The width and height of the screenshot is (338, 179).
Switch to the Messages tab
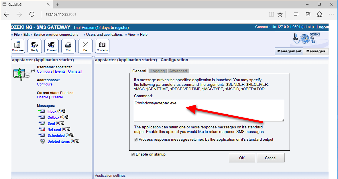(x=316, y=51)
